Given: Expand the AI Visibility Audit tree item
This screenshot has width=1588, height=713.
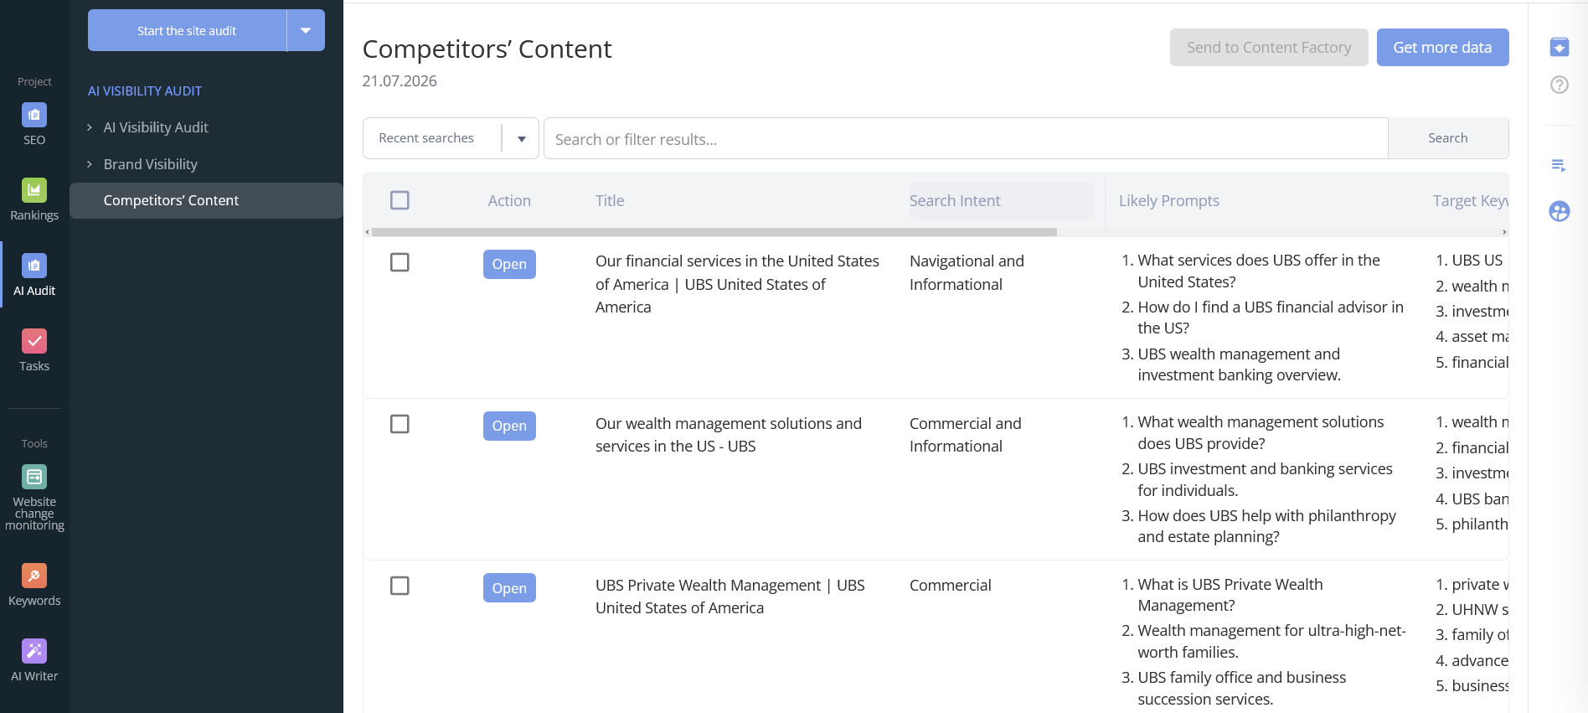Looking at the screenshot, I should pos(90,127).
